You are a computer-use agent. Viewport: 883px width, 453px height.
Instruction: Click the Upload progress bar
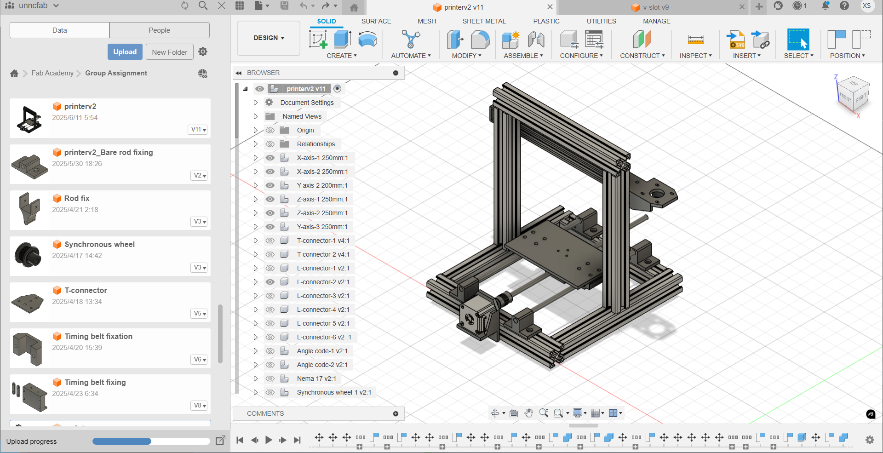coord(151,442)
